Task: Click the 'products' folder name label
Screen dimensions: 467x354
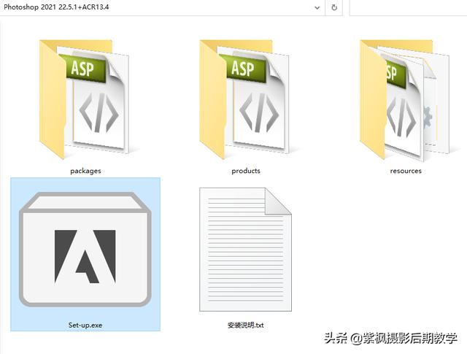Action: coord(246,171)
